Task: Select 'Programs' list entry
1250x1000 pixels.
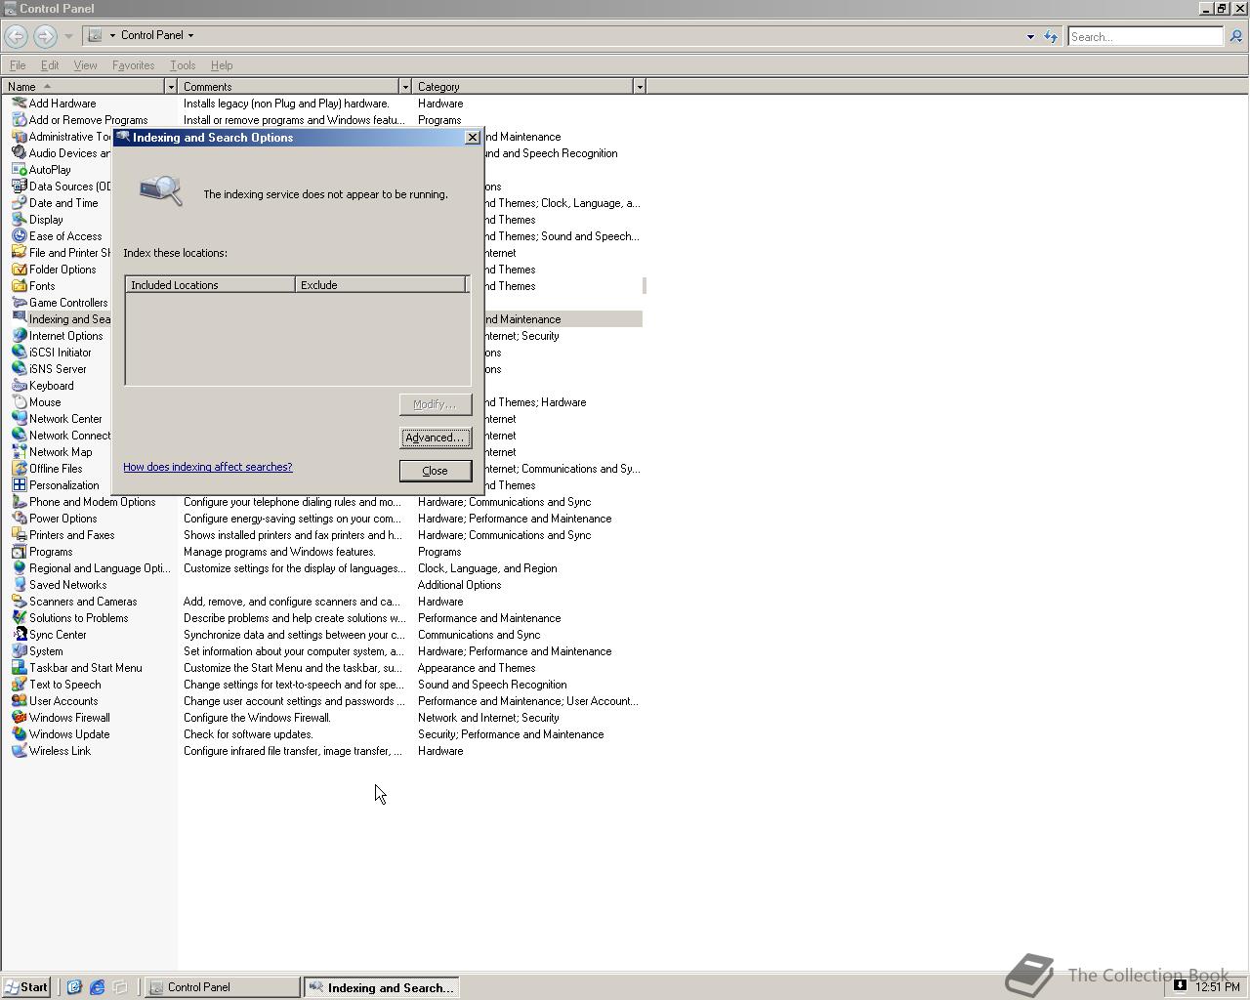Action: coord(50,552)
